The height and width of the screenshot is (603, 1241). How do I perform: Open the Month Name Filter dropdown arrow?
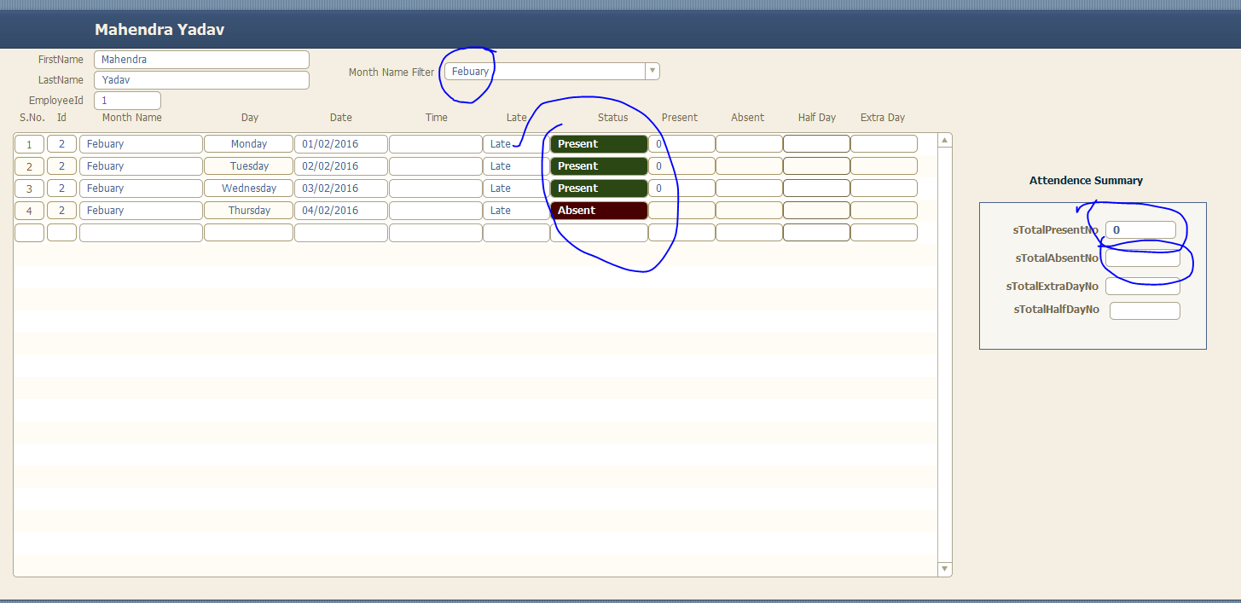coord(652,72)
